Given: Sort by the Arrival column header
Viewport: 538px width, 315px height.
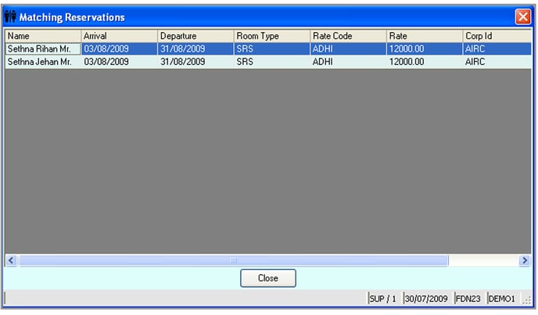Looking at the screenshot, I should (119, 36).
